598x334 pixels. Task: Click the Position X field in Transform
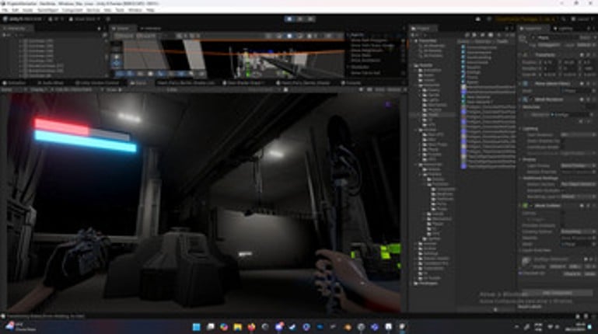548,61
